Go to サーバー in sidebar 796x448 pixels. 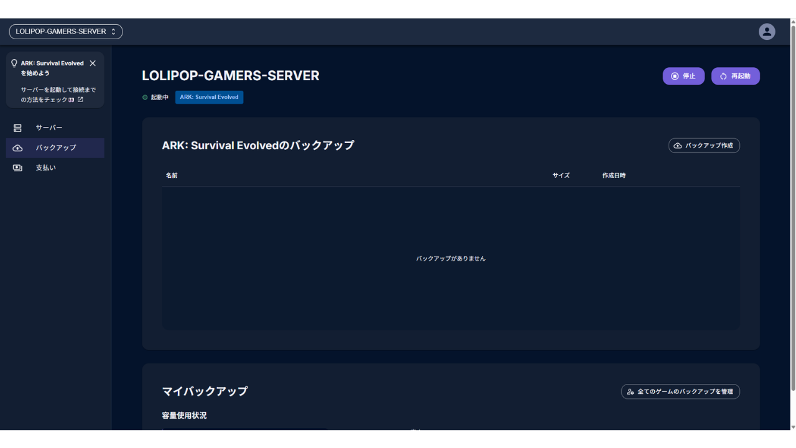[55, 128]
